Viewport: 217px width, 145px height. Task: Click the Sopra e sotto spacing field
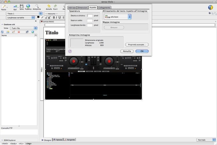90,20
